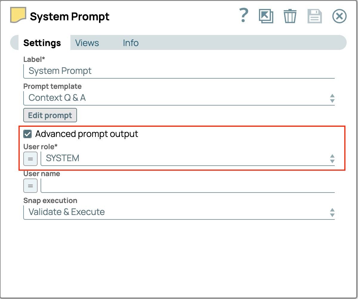This screenshot has height=299, width=358.
Task: Switch to the Views tab
Action: click(x=87, y=43)
